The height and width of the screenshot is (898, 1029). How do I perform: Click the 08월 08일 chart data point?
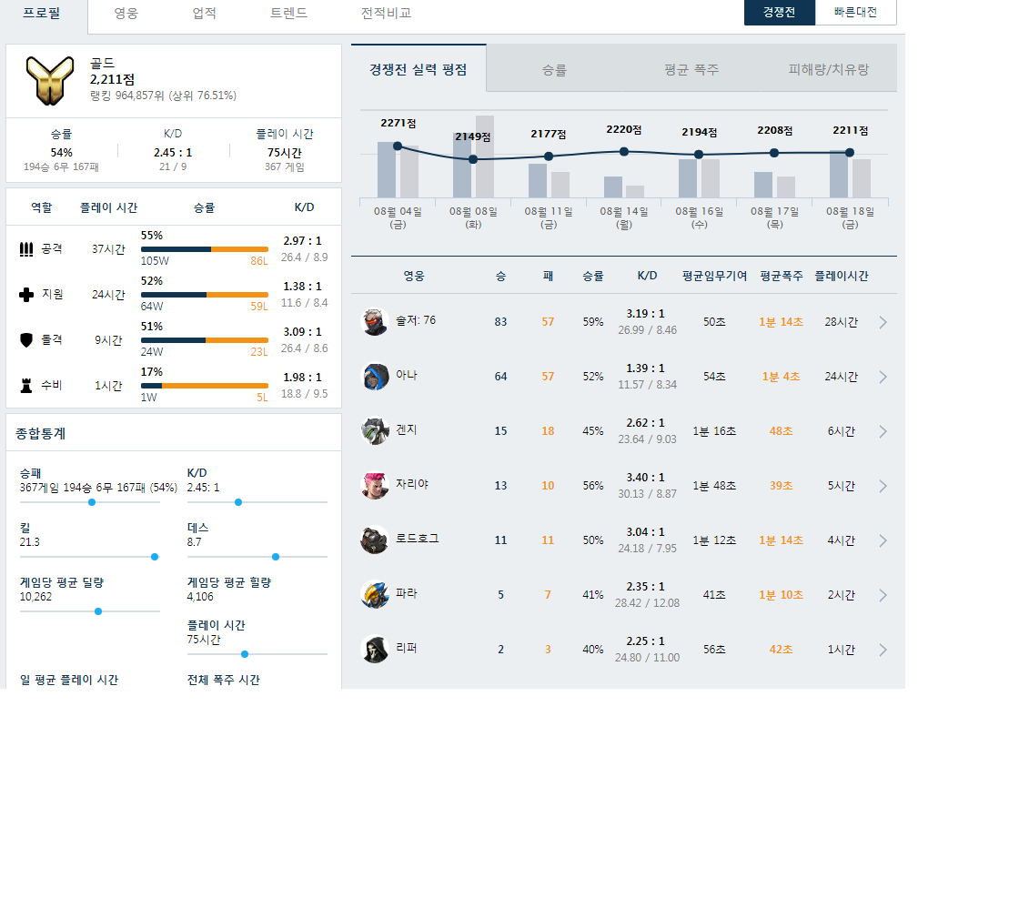click(472, 159)
